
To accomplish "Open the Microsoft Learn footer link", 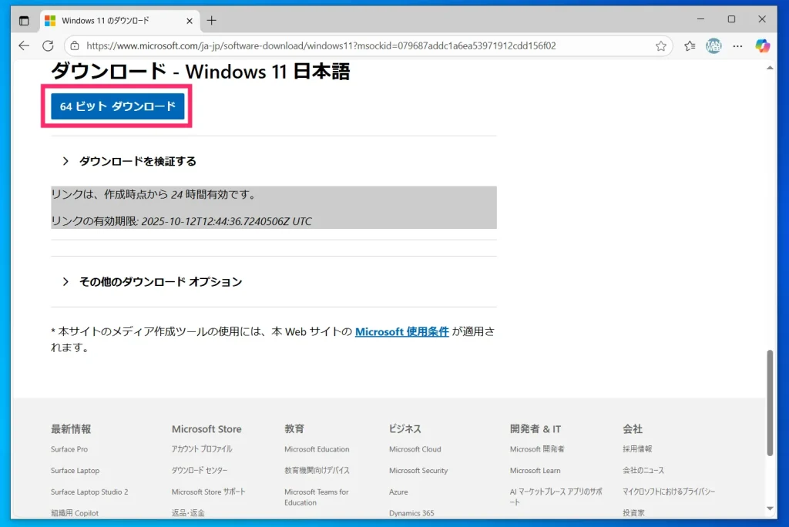I will (x=535, y=471).
